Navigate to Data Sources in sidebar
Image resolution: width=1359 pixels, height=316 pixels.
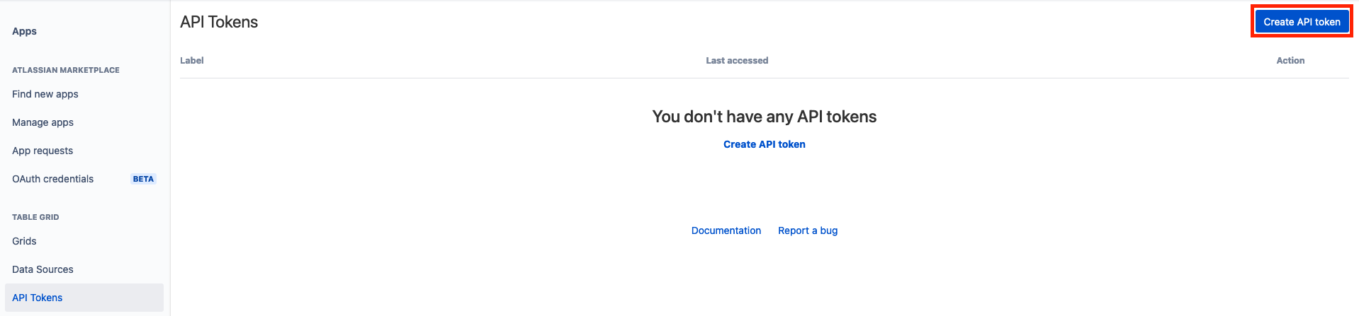click(43, 269)
